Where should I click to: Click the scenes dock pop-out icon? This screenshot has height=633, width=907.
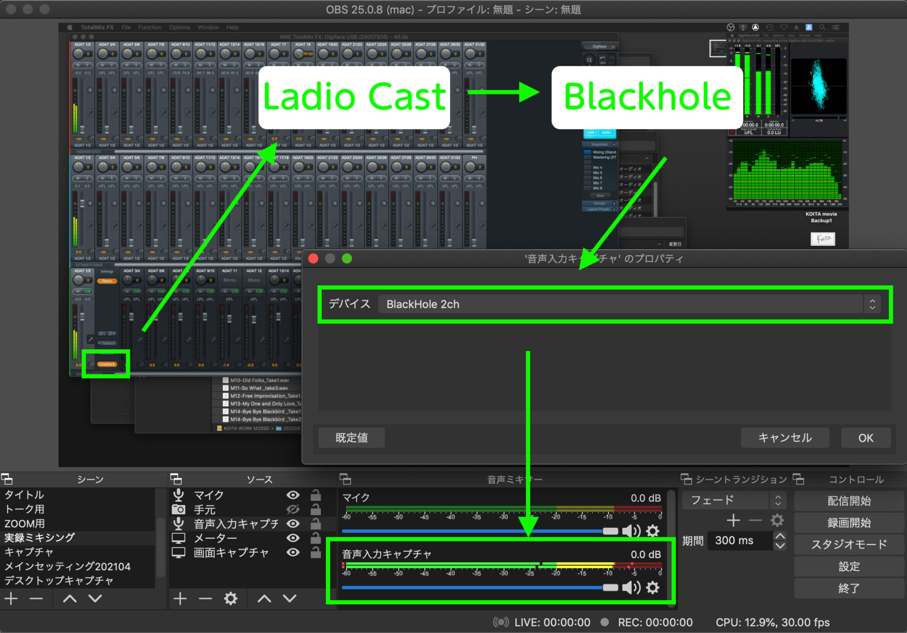7,479
